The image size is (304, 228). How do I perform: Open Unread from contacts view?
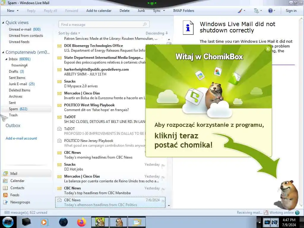click(x=26, y=36)
